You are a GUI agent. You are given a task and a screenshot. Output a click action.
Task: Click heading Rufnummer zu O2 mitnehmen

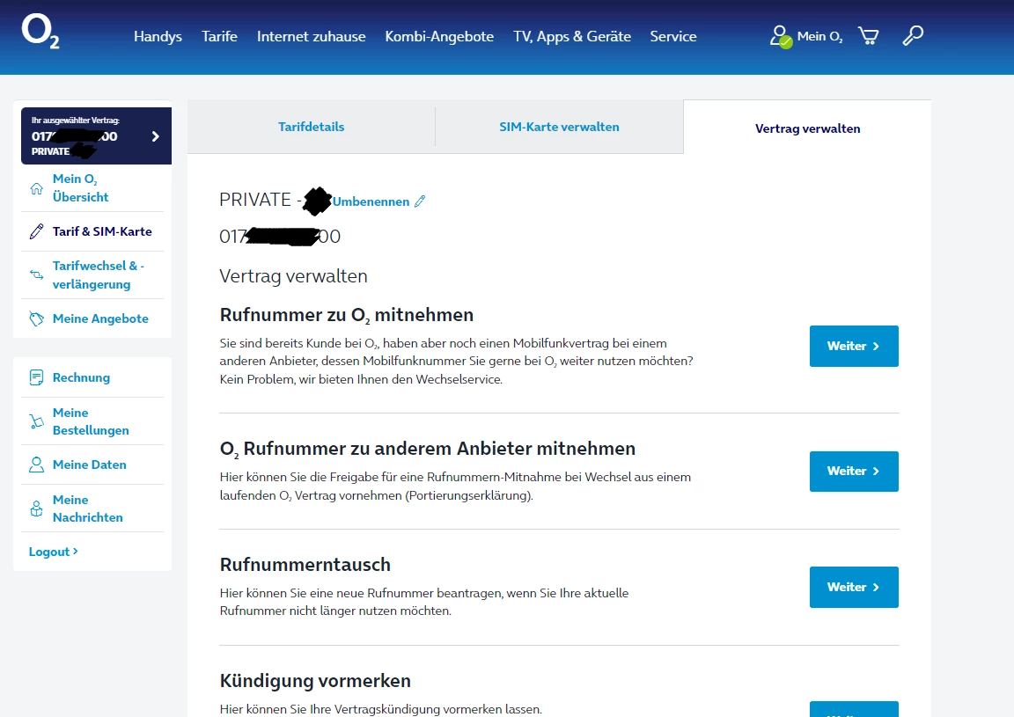tap(347, 315)
